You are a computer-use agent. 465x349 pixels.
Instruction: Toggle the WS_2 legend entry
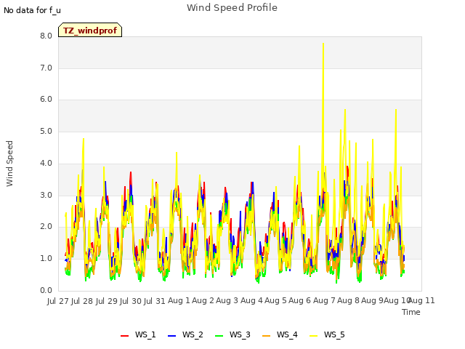pyautogui.click(x=186, y=334)
